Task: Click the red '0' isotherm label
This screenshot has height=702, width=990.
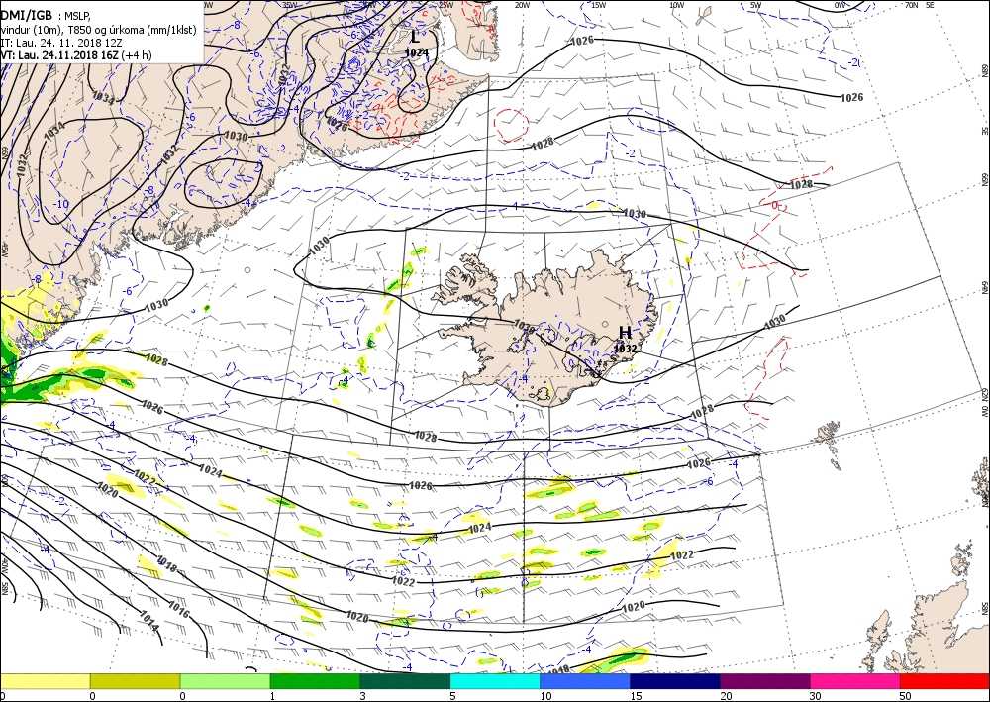Action: point(775,206)
